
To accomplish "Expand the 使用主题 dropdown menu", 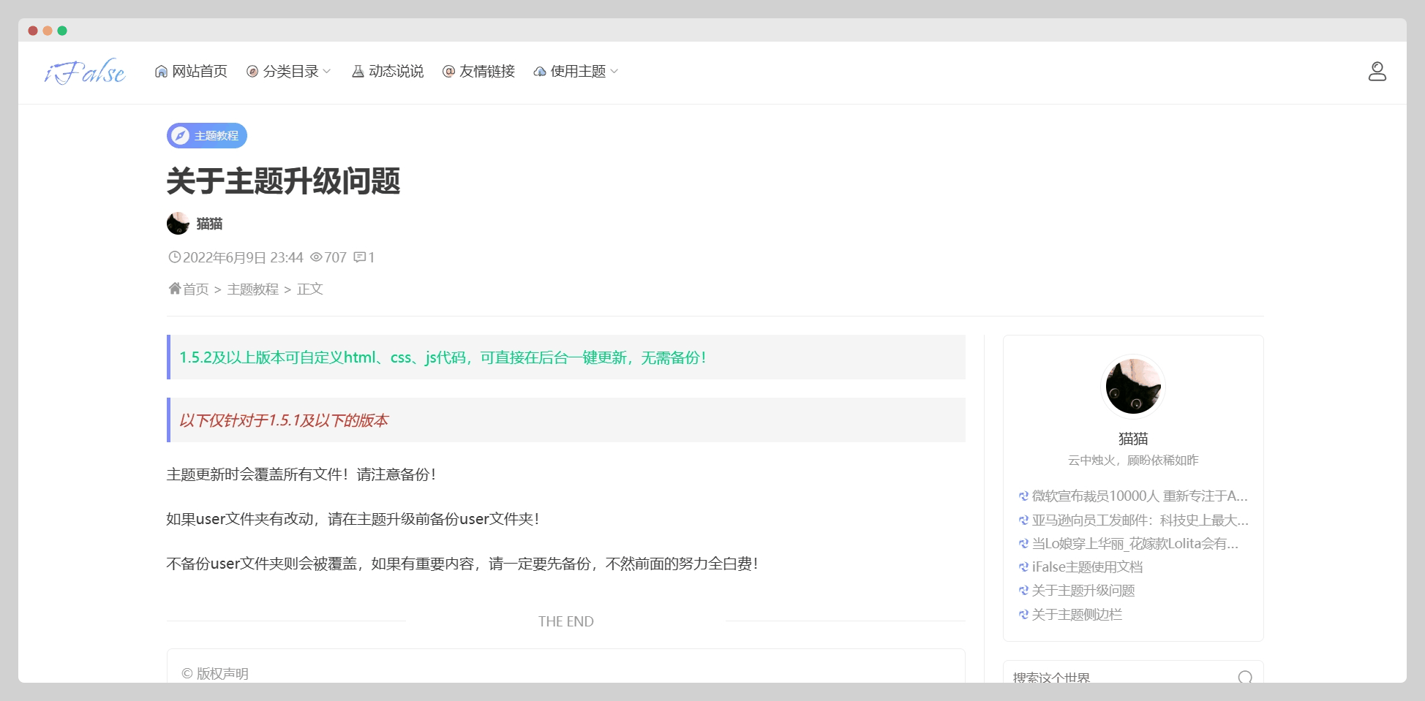I will pos(576,72).
